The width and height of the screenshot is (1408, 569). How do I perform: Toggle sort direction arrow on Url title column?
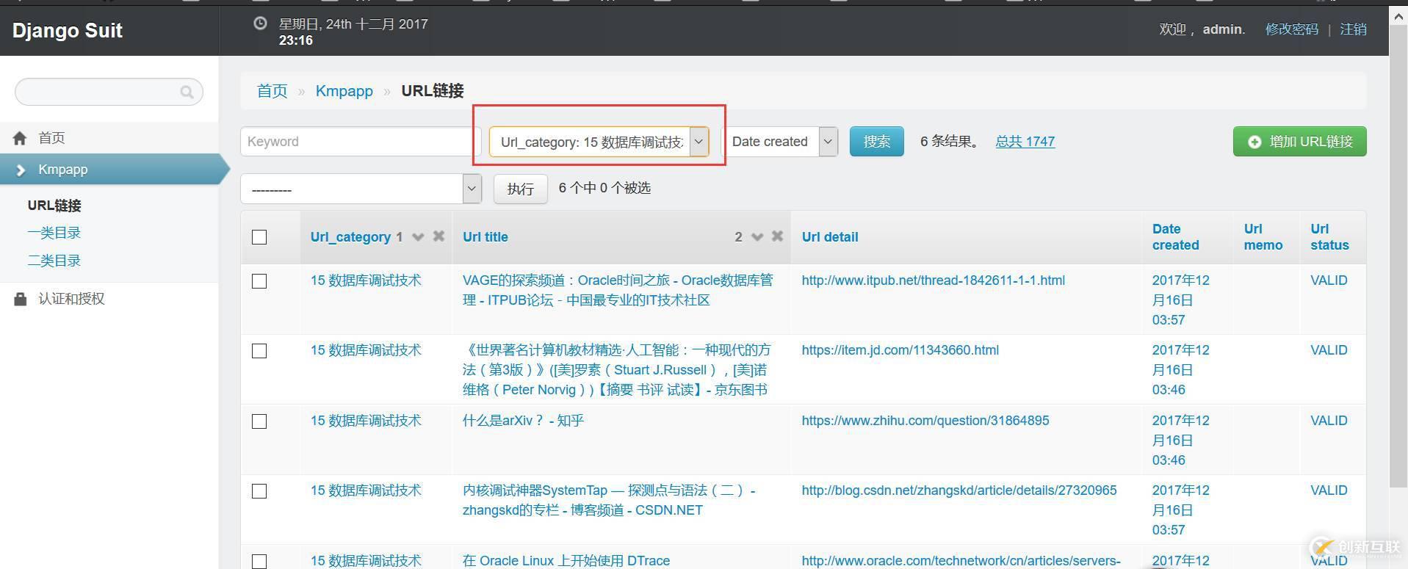coord(757,236)
